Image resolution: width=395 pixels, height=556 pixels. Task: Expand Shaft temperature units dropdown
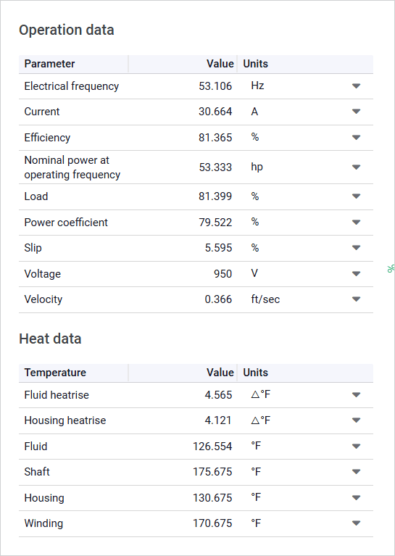click(x=356, y=472)
